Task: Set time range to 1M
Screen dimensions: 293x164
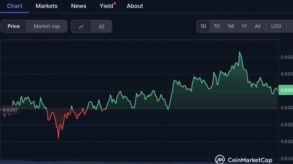Action: 231,26
